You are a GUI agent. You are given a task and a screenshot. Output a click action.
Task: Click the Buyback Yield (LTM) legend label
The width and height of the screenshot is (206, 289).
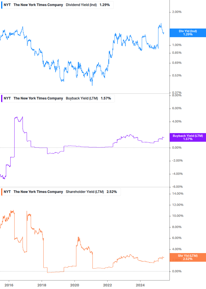point(82,98)
